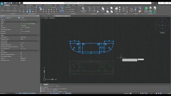Open the Оформление ribbon tab
This screenshot has width=171, height=96.
coord(29,5)
